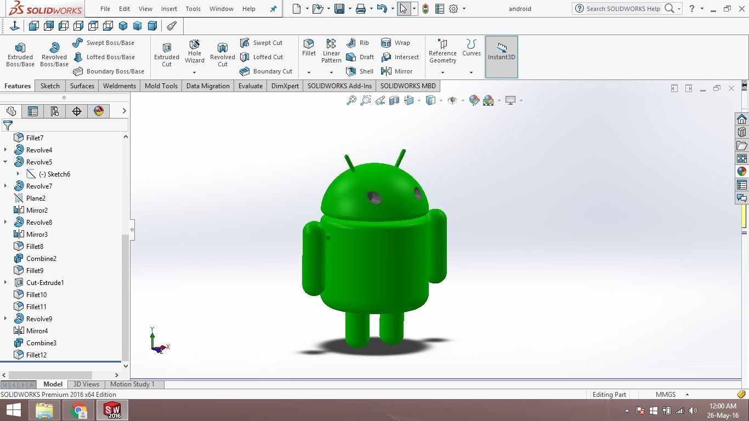
Task: Select the Extruded Boss/Base tool
Action: (20, 55)
